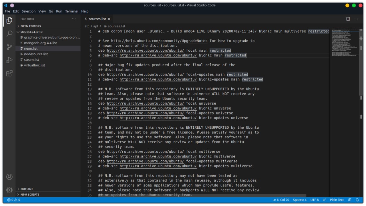Open the View menu
The width and height of the screenshot is (366, 206).
coord(42,11)
